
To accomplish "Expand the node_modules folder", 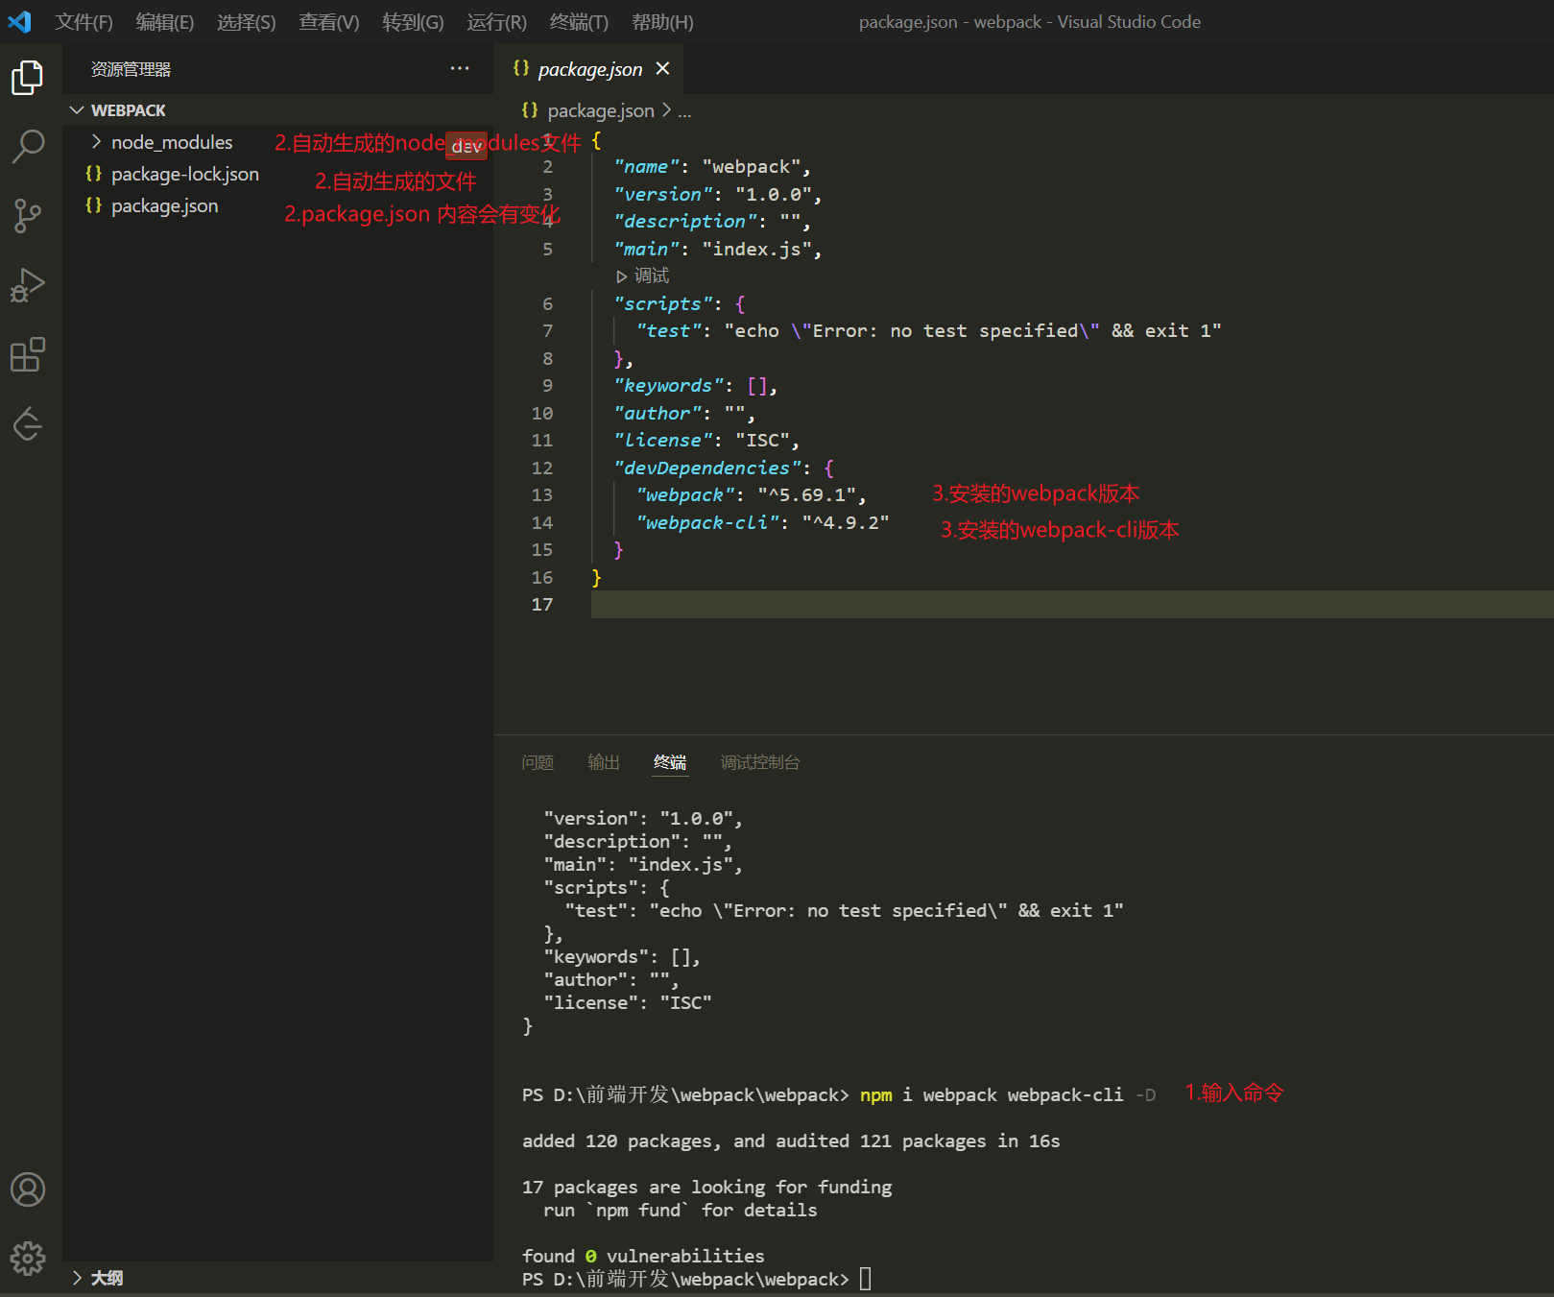I will (171, 142).
